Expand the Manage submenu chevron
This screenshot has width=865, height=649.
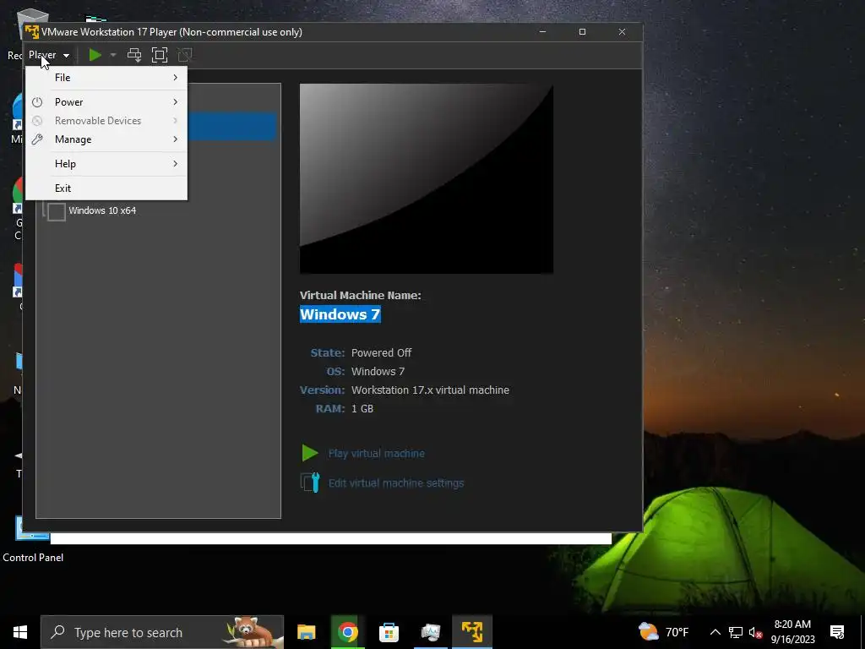176,139
